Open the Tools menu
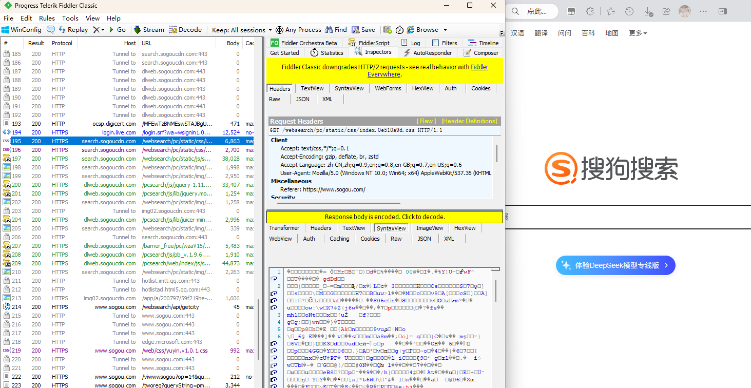751x388 pixels. (70, 18)
